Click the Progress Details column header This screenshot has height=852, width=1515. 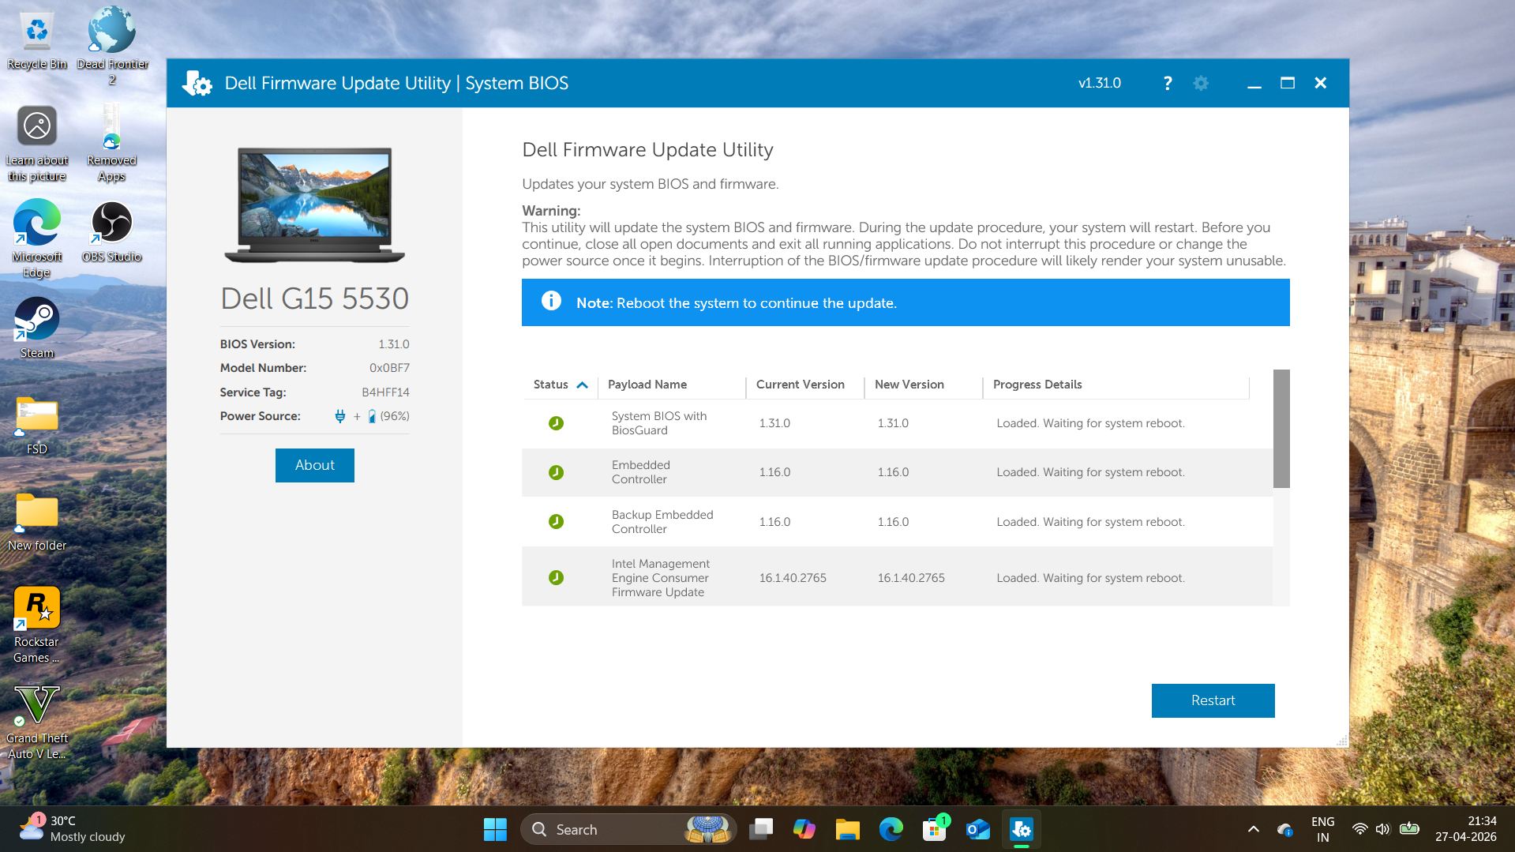pyautogui.click(x=1037, y=385)
